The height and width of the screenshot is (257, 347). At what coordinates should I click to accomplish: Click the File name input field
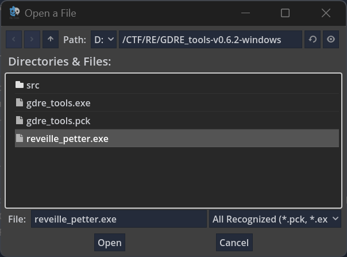click(x=118, y=219)
